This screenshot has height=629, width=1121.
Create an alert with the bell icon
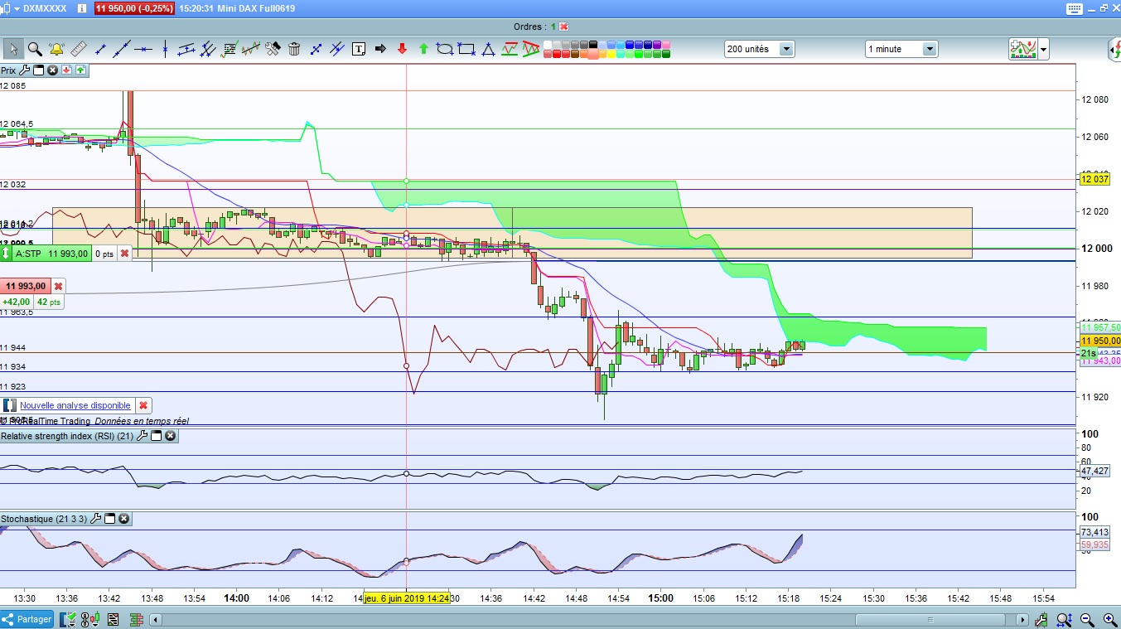[x=56, y=49]
